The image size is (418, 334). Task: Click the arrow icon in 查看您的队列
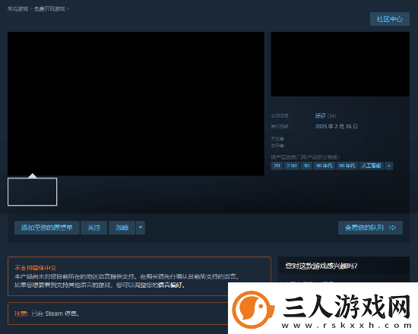[x=392, y=228]
